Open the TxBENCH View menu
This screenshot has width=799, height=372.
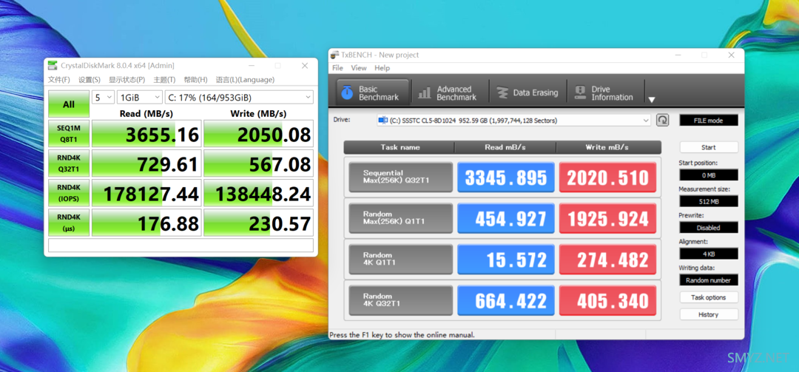359,68
